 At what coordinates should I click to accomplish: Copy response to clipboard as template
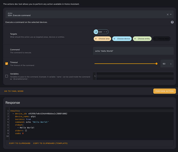[50, 143]
